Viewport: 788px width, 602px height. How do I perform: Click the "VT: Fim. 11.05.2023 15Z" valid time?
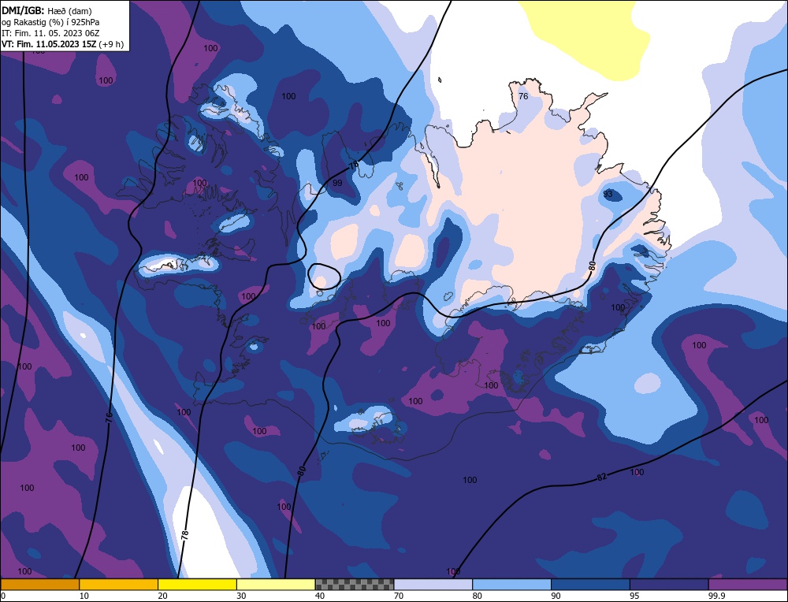tap(49, 43)
